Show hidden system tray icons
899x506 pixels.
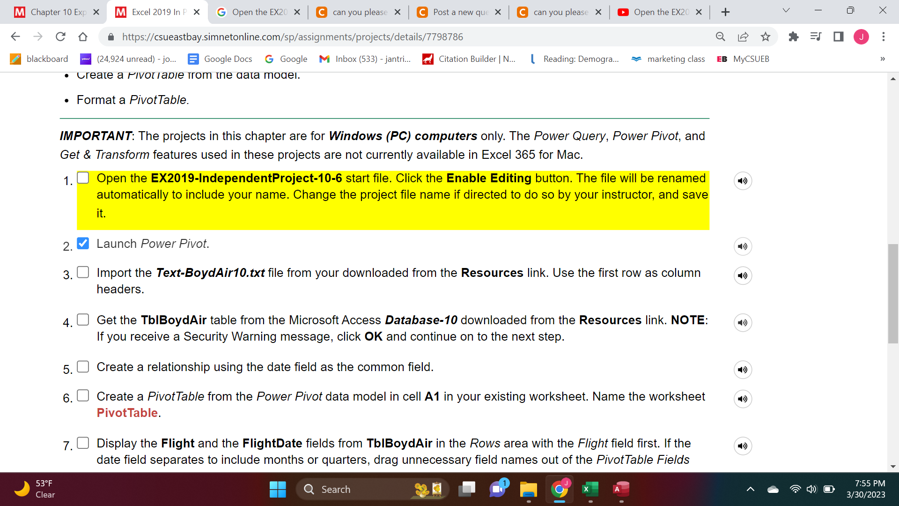pos(751,489)
